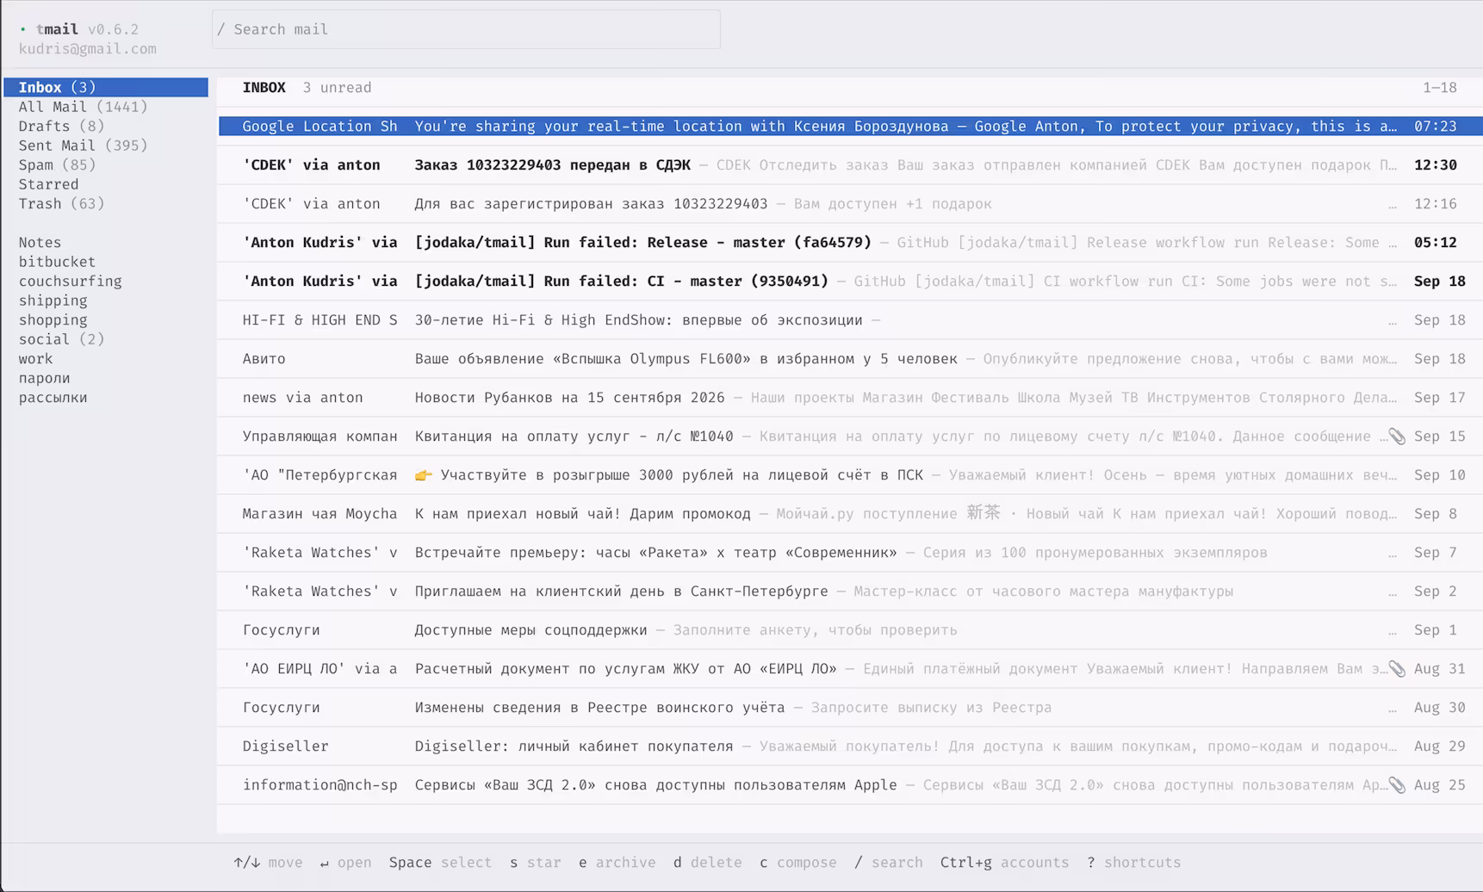This screenshot has width=1483, height=892.
Task: Open the 'Run failed: Release - master' email
Action: click(850, 242)
